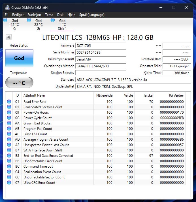Open the Funksjon menu

[x=34, y=15]
